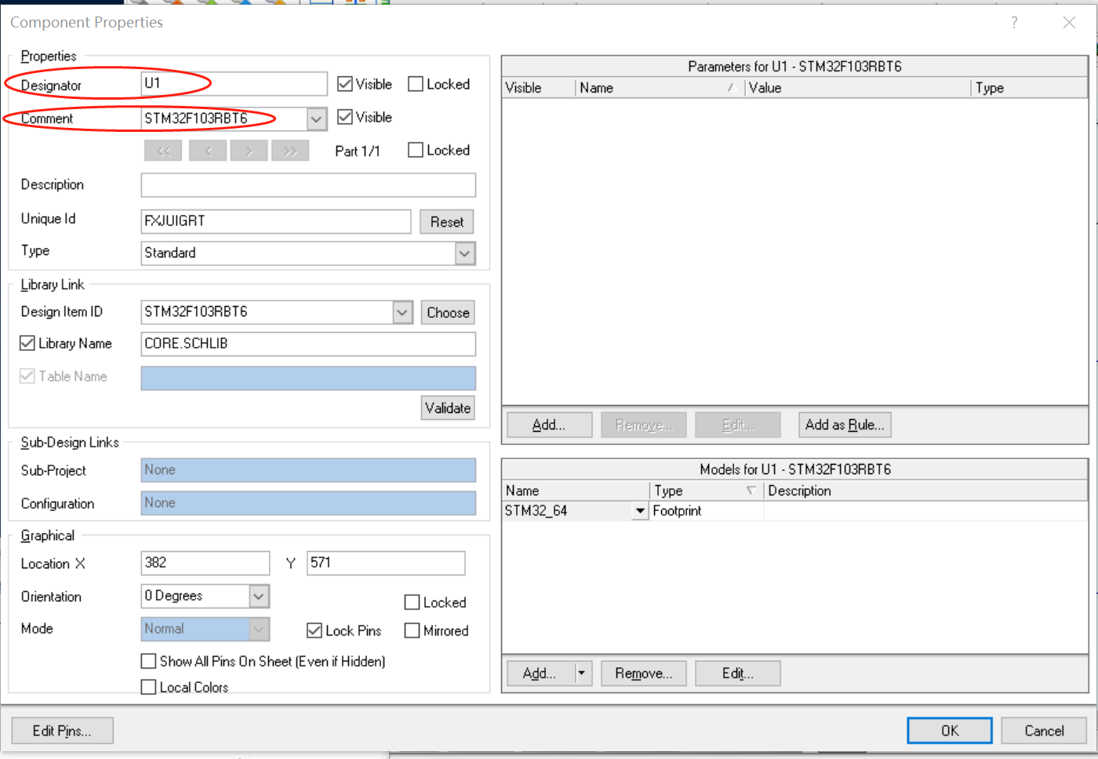The height and width of the screenshot is (759, 1098).
Task: Enable Show All Pins On Sheet
Action: 148,661
